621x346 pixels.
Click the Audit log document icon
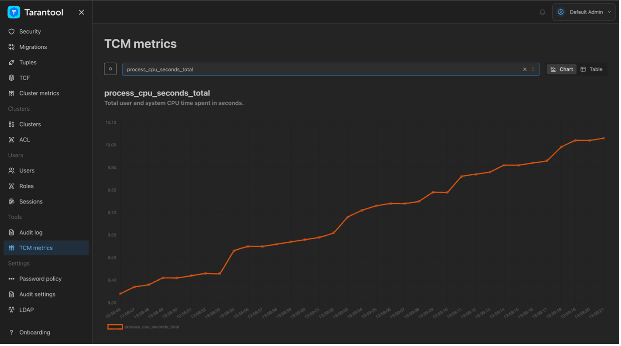(x=12, y=233)
